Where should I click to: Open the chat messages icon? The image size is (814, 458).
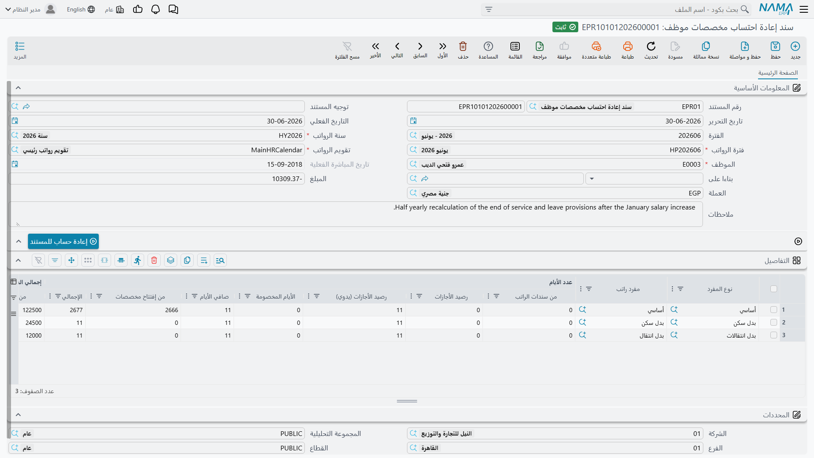pyautogui.click(x=173, y=9)
